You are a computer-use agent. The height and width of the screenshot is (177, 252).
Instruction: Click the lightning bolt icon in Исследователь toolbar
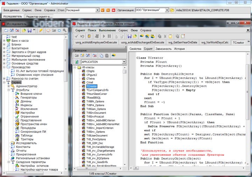[41, 30]
